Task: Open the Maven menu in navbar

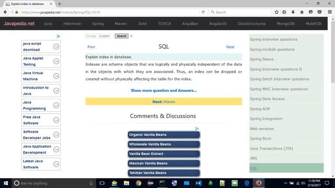Action: pyautogui.click(x=120, y=23)
